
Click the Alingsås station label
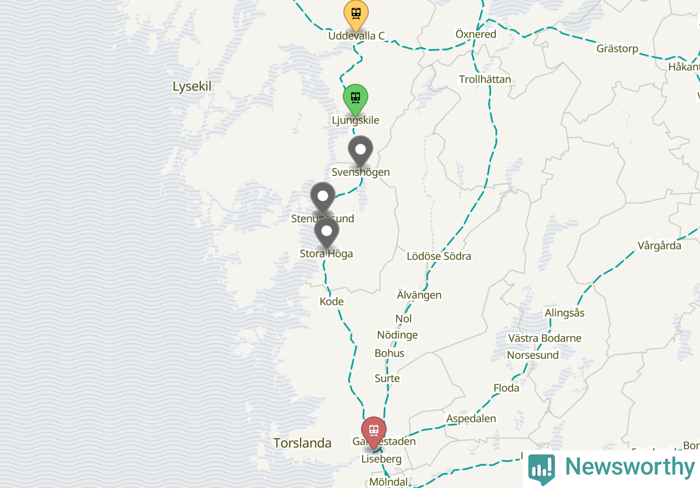click(x=565, y=313)
